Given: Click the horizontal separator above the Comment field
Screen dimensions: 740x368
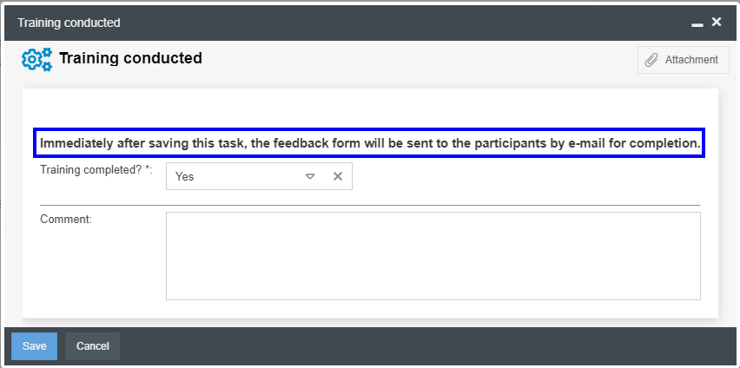Looking at the screenshot, I should tap(370, 206).
